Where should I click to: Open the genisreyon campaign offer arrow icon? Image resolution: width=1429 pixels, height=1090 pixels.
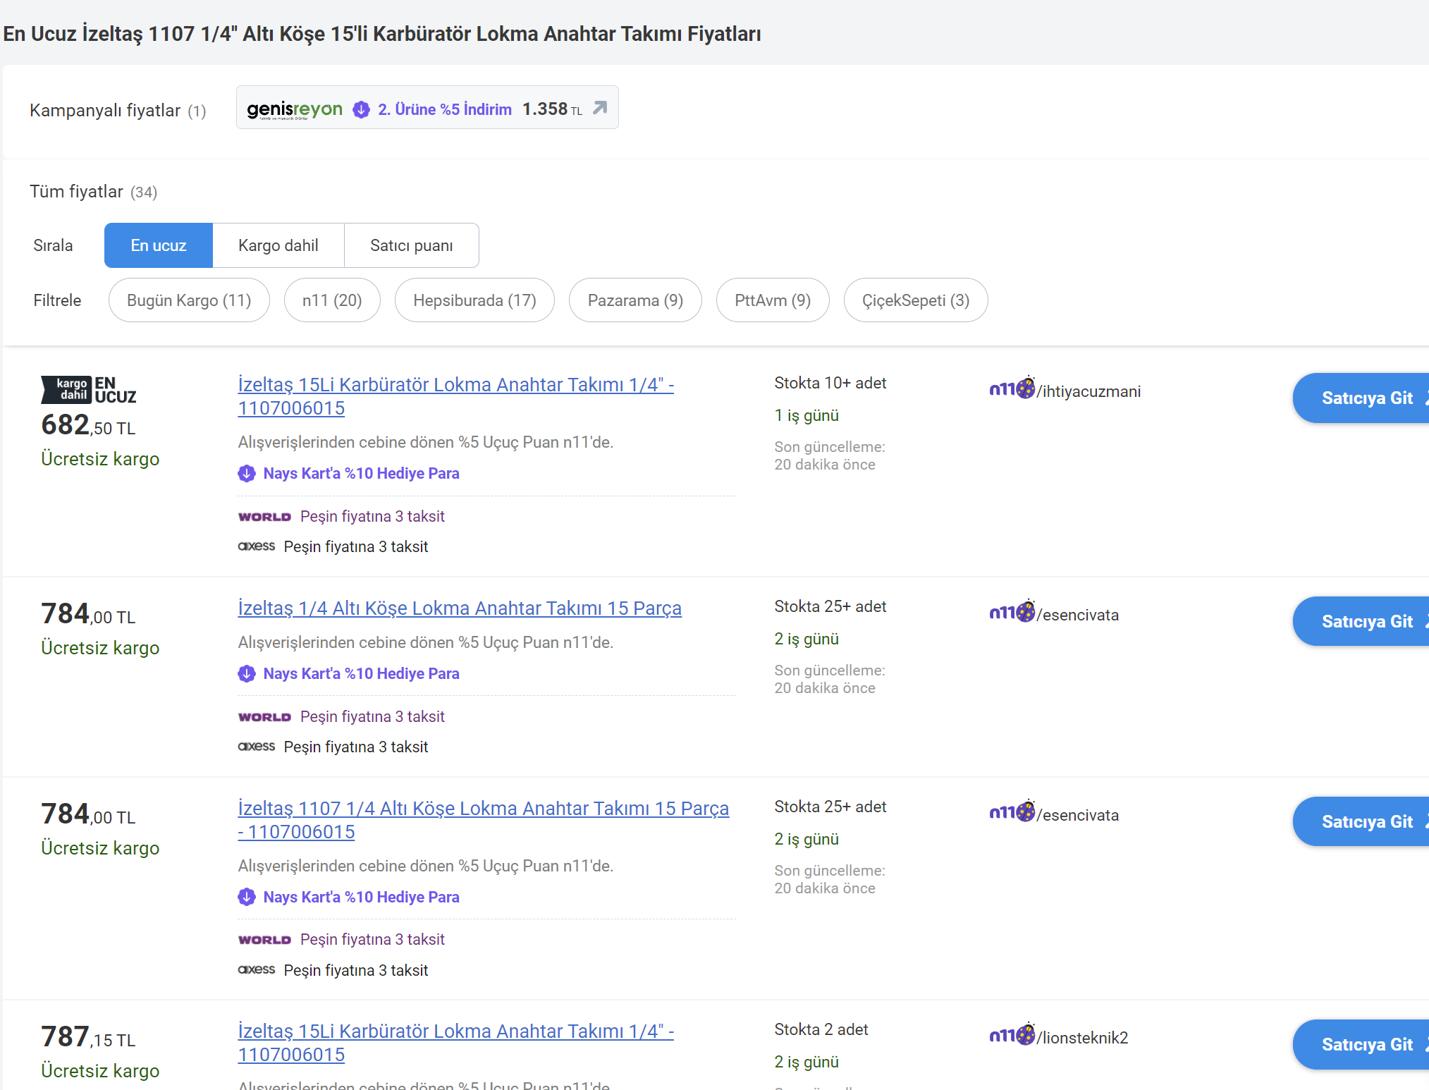600,107
